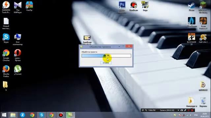
Task: Click the green tray icon
Action: click(x=175, y=115)
